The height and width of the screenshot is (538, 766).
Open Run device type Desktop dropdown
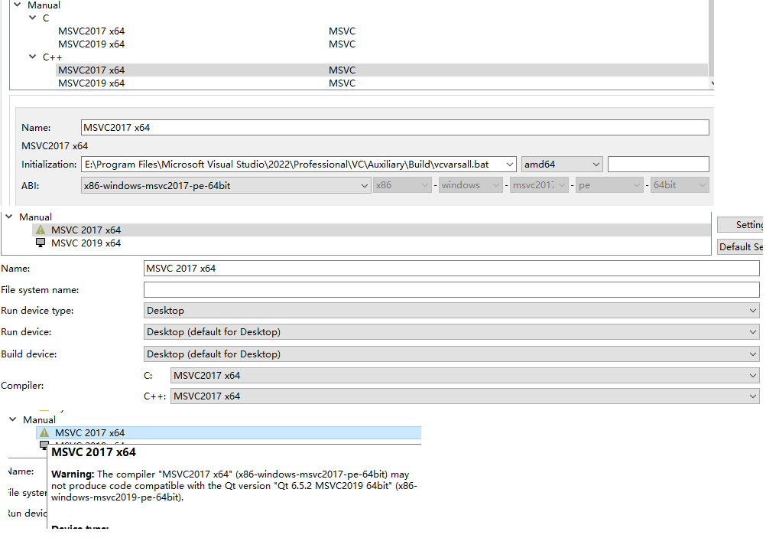coord(451,311)
